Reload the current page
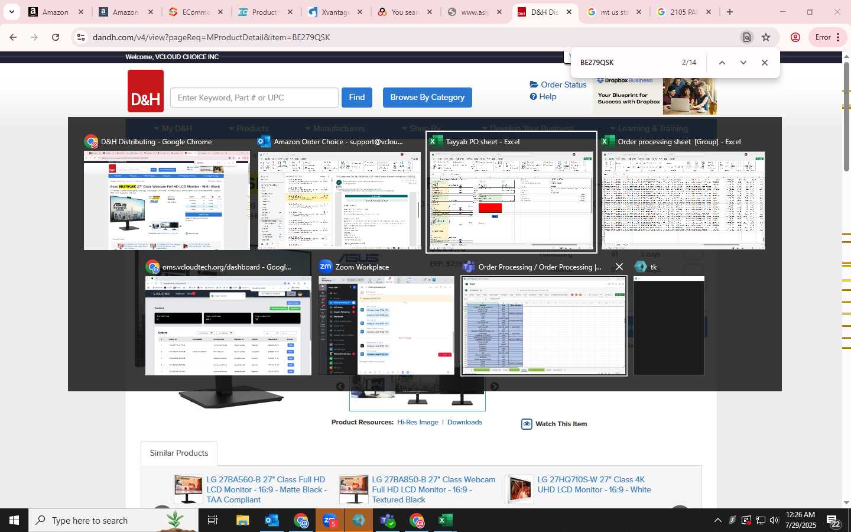 (56, 37)
